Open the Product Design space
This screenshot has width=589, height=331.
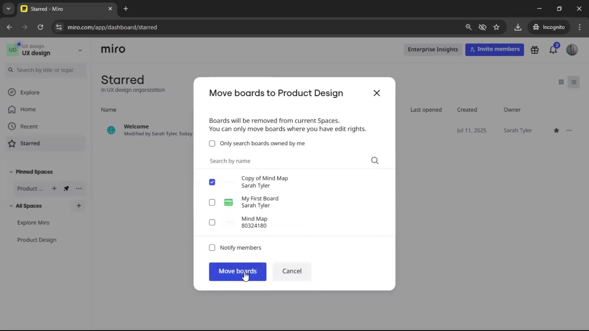[37, 240]
